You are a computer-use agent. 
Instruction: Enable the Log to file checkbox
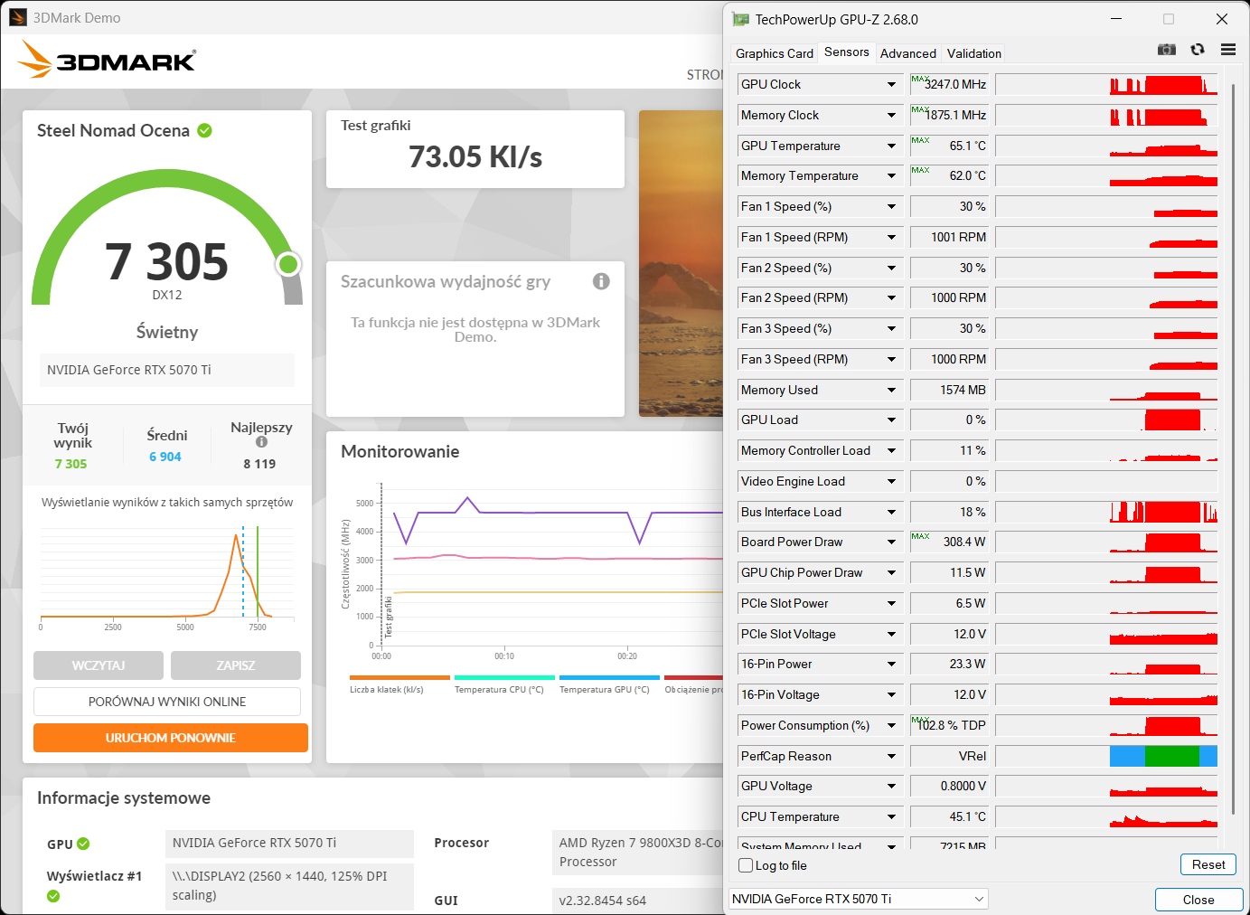[x=746, y=865]
